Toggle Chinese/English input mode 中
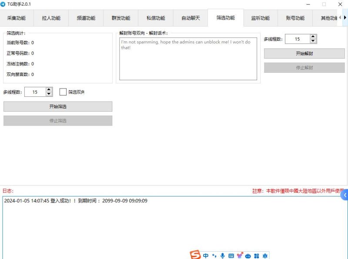 coord(206,256)
